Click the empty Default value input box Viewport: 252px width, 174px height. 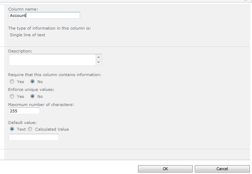(x=34, y=137)
